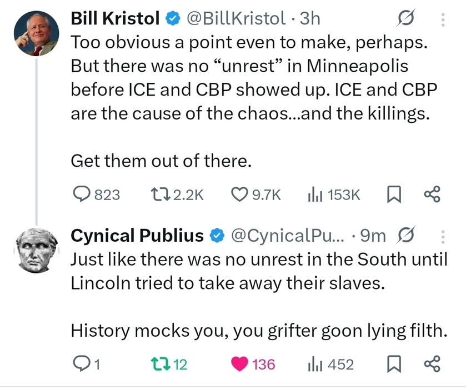The height and width of the screenshot is (389, 466).
Task: Open more options for Cynical Publius's reply
Action: tap(443, 237)
